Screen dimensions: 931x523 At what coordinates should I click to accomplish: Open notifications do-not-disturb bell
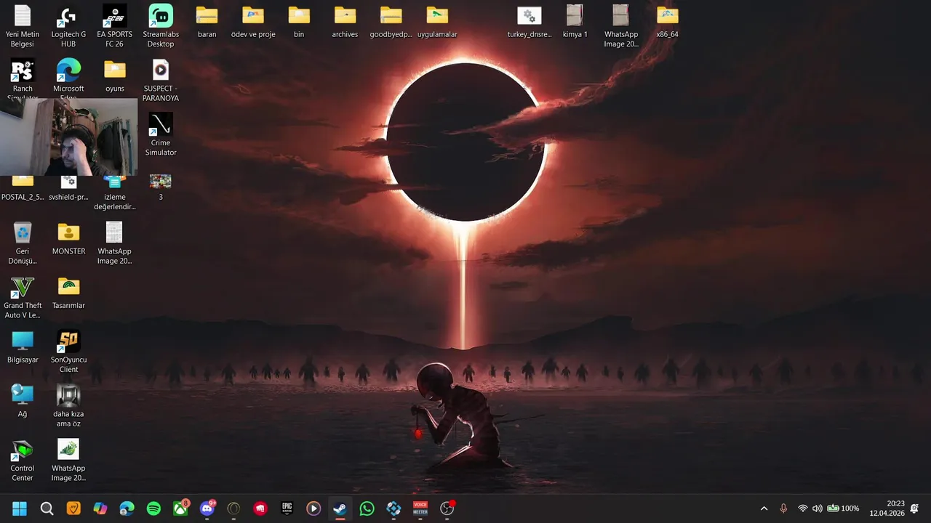[915, 508]
